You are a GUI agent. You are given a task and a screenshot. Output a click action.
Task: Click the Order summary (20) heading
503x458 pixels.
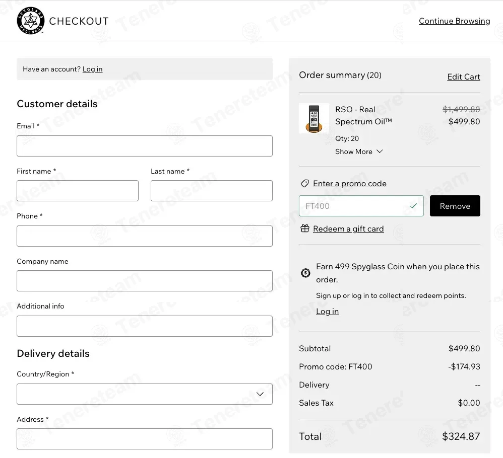click(340, 75)
